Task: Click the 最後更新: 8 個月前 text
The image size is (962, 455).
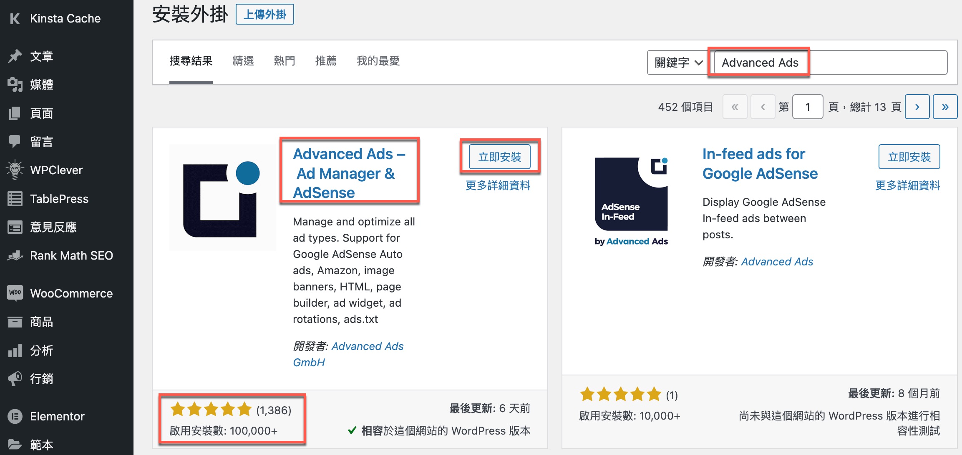Action: click(x=894, y=393)
